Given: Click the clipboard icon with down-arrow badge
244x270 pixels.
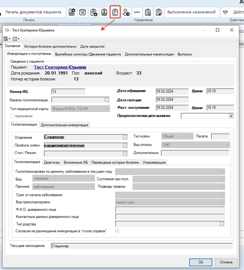Looking at the screenshot, I should (94, 12).
